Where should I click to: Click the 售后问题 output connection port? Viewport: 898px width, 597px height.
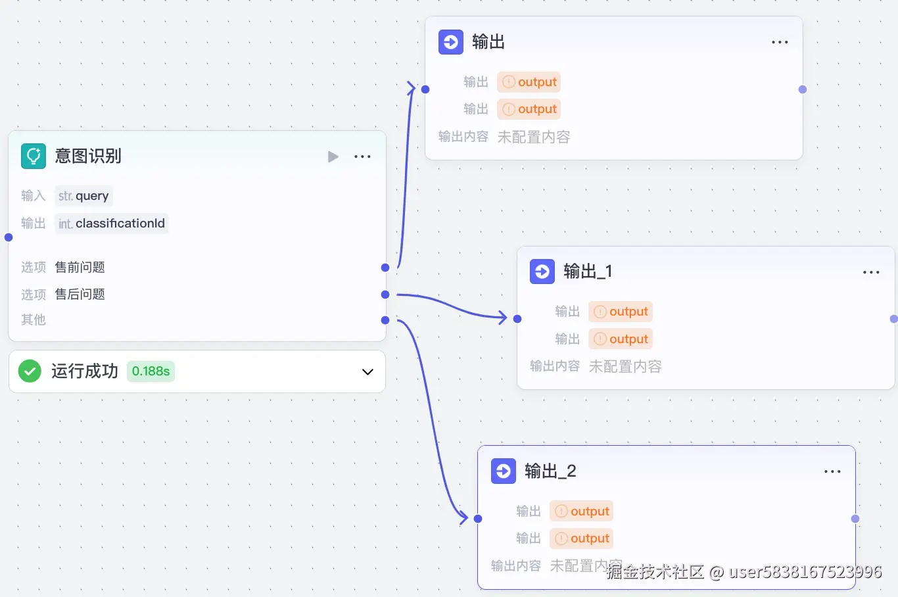pyautogui.click(x=385, y=295)
